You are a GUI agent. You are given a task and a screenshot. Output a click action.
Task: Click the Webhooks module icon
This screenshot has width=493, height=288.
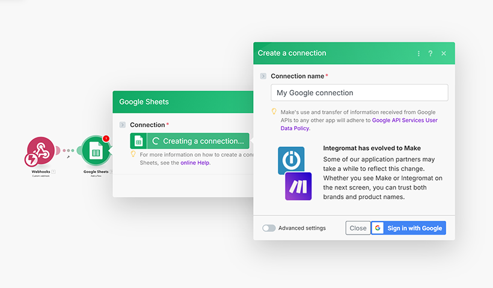[40, 151]
